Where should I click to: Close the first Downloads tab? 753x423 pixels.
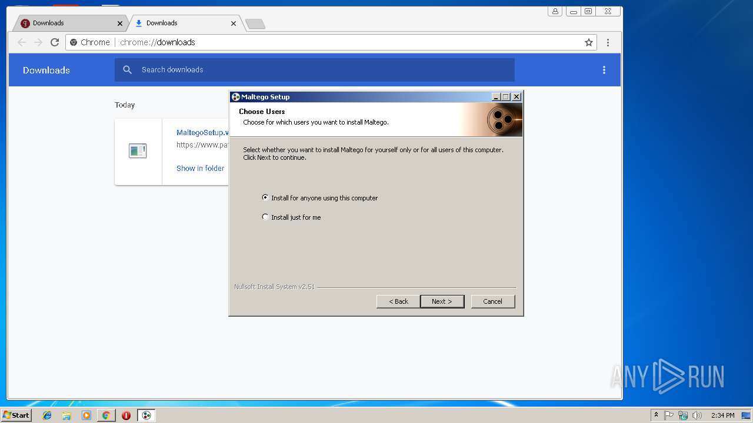point(120,23)
